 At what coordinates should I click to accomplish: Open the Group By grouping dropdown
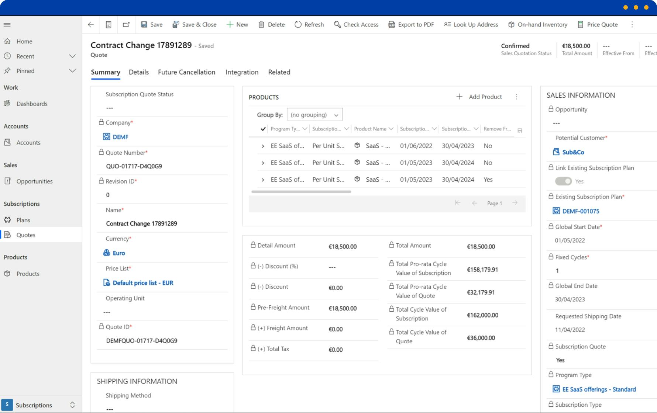[x=314, y=114]
